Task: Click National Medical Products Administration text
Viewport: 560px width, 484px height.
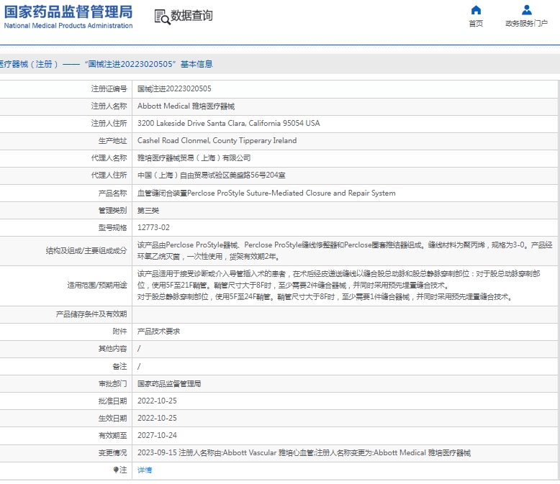Action: click(68, 26)
